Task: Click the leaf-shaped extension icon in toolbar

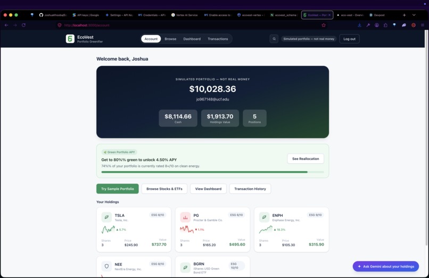Action: click(404, 25)
